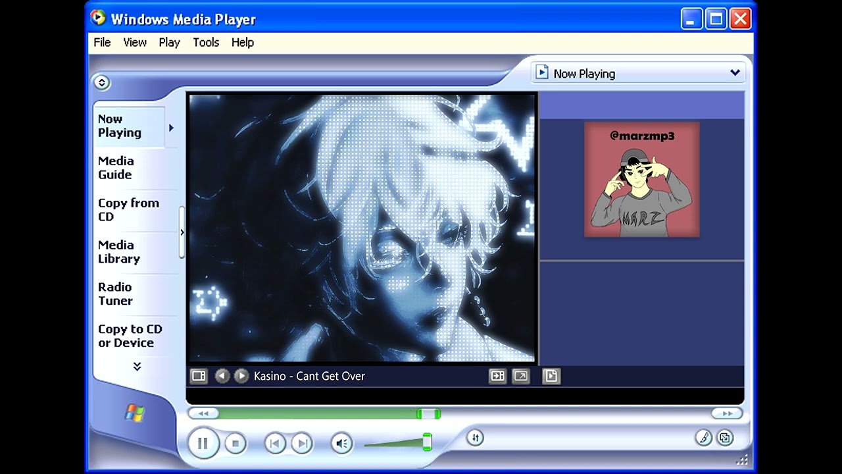Skip to the previous track

(x=275, y=444)
